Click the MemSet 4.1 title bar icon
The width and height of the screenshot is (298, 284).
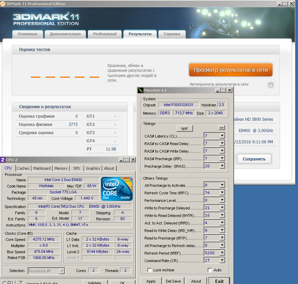[x=141, y=90]
